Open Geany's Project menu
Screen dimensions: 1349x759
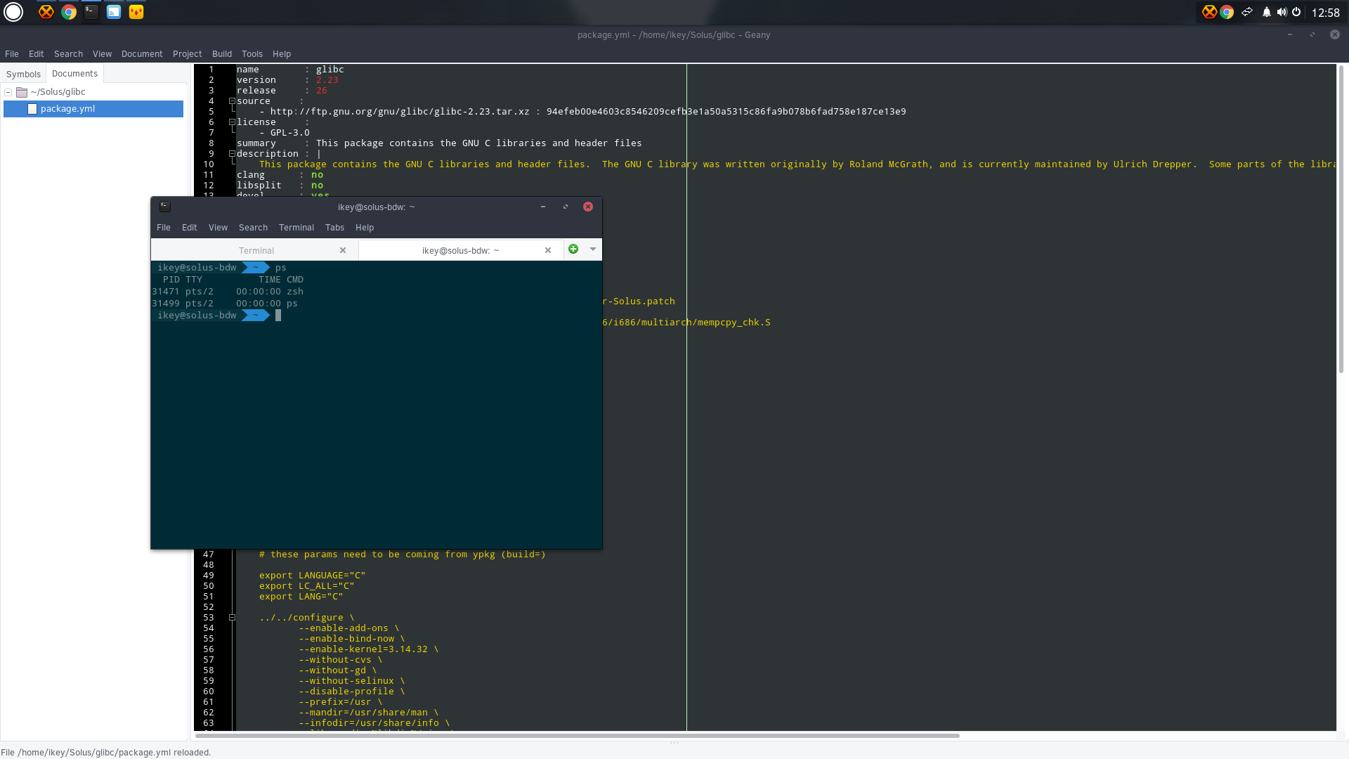click(x=187, y=54)
